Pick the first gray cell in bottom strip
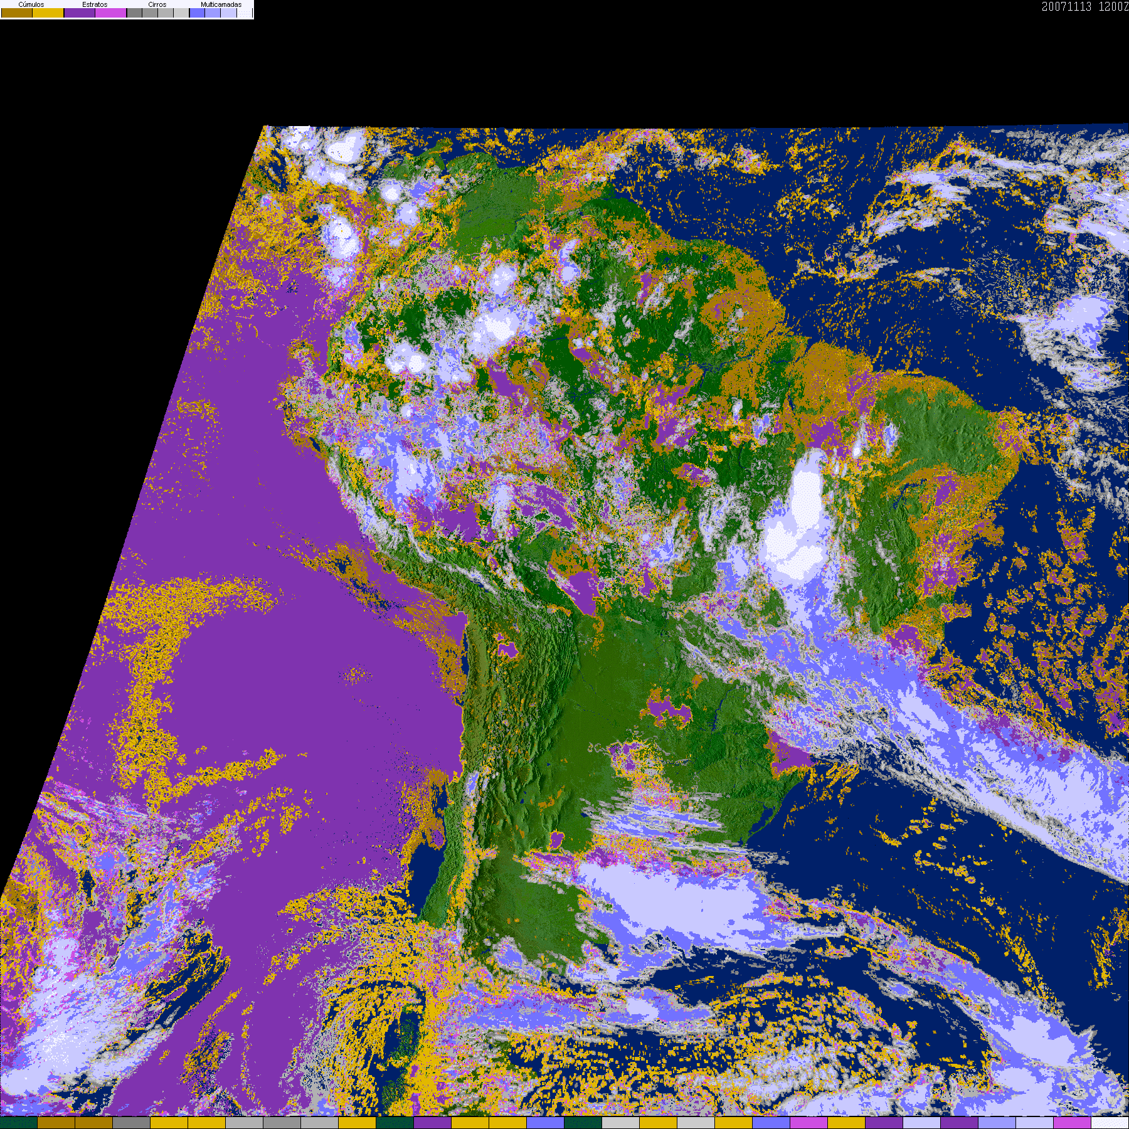Screen dimensions: 1129x1129 coord(131,1123)
